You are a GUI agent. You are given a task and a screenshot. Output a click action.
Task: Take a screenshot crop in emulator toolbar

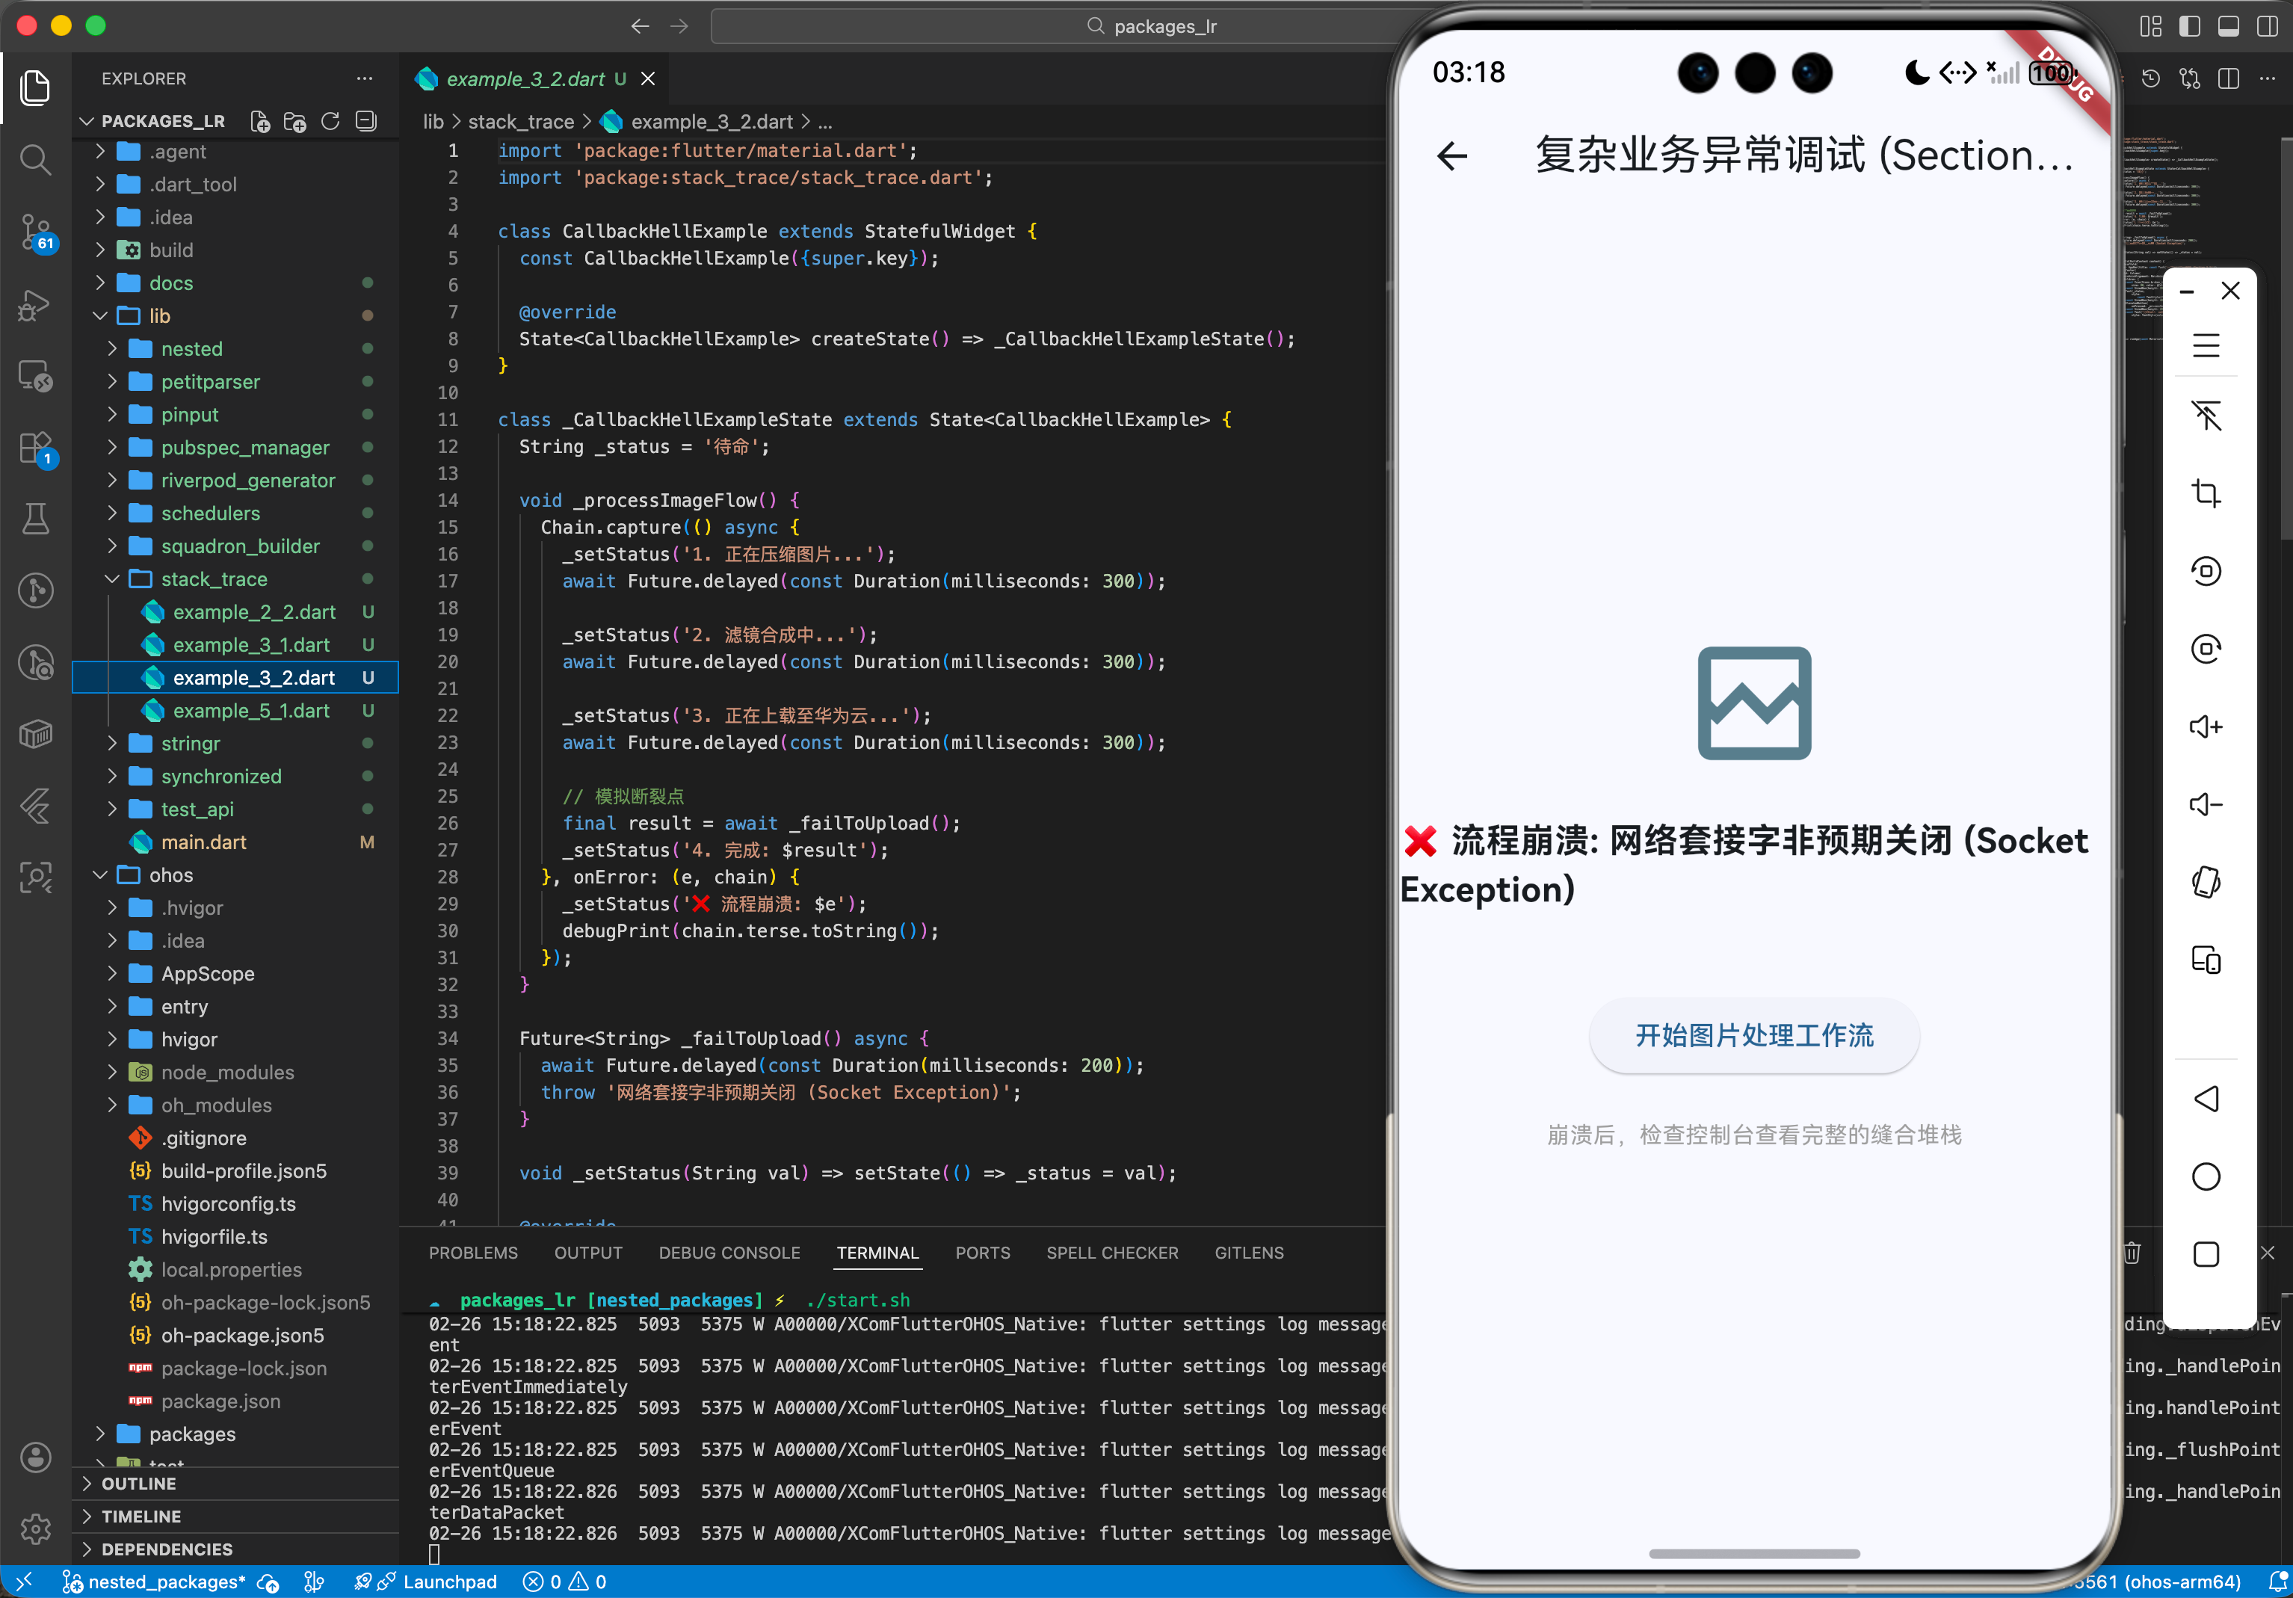[2205, 493]
